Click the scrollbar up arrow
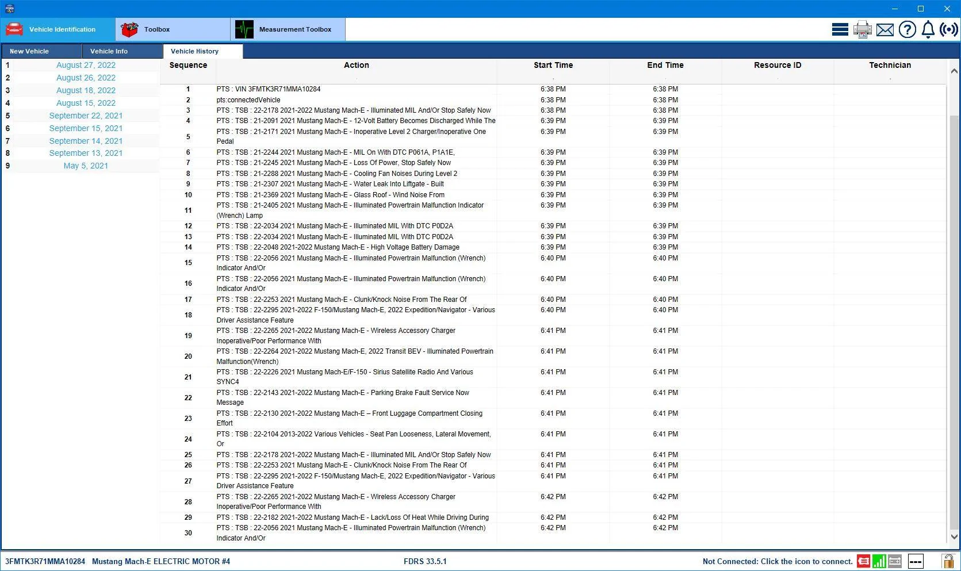 954,71
